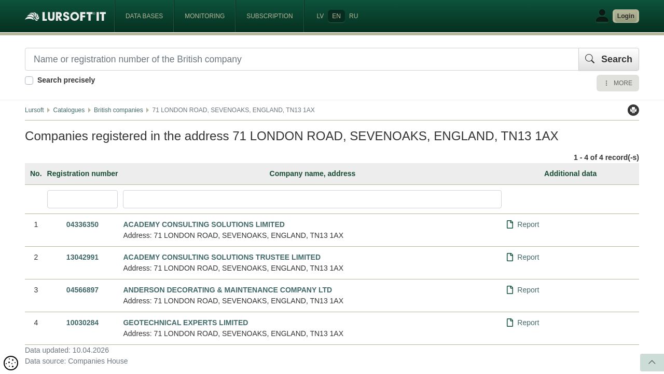Image resolution: width=664 pixels, height=374 pixels.
Task: Click registration number 10030284
Action: (82, 323)
